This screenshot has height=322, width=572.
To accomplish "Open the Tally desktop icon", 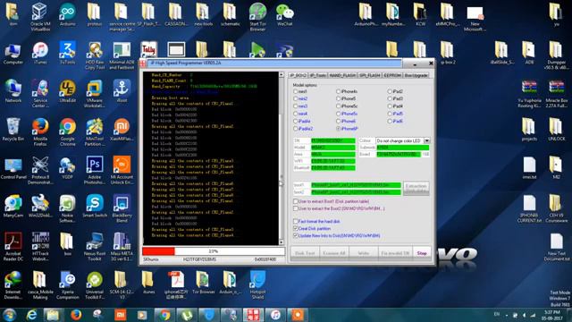I will [x=148, y=50].
